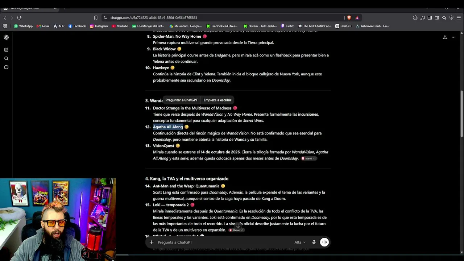Click the bold date 14 de octubre de 2026

click(x=220, y=152)
